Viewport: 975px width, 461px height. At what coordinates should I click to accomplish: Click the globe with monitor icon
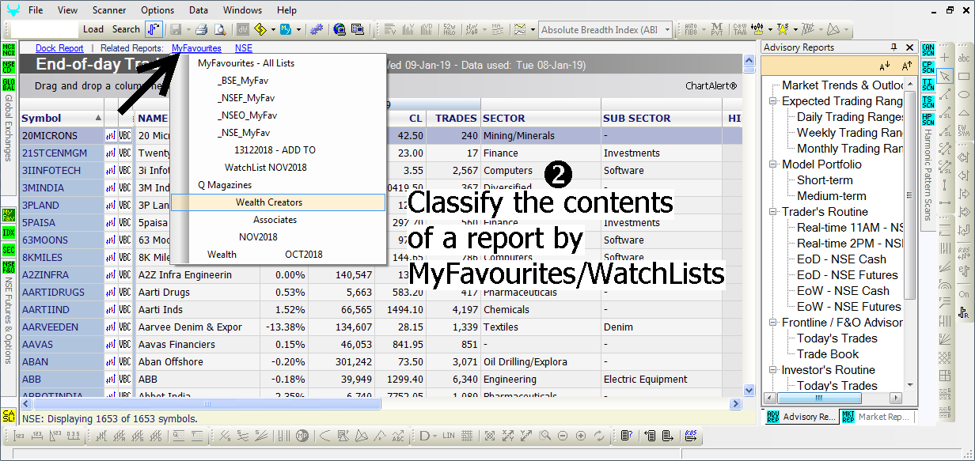coord(340,29)
